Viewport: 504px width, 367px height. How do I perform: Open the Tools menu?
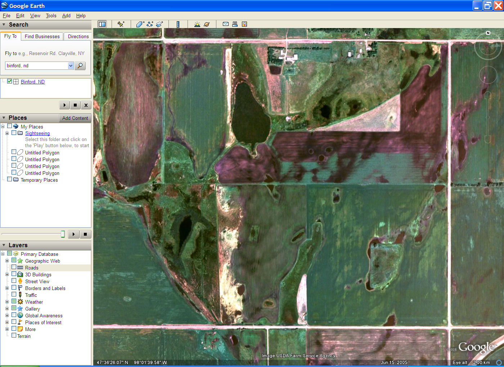51,15
